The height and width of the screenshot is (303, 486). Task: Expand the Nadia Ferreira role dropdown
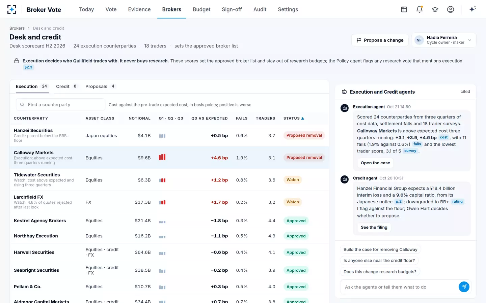pyautogui.click(x=444, y=40)
